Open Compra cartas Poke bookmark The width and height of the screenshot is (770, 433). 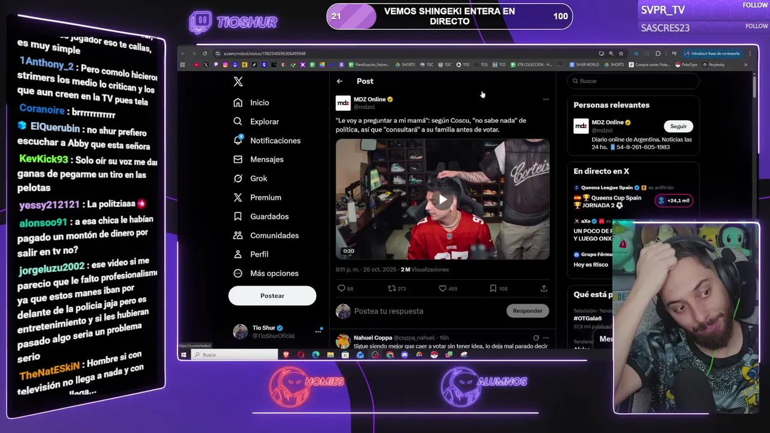(649, 65)
